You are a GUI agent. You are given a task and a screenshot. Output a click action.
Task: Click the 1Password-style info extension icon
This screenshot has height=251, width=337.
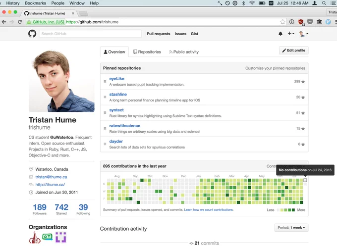point(291,22)
